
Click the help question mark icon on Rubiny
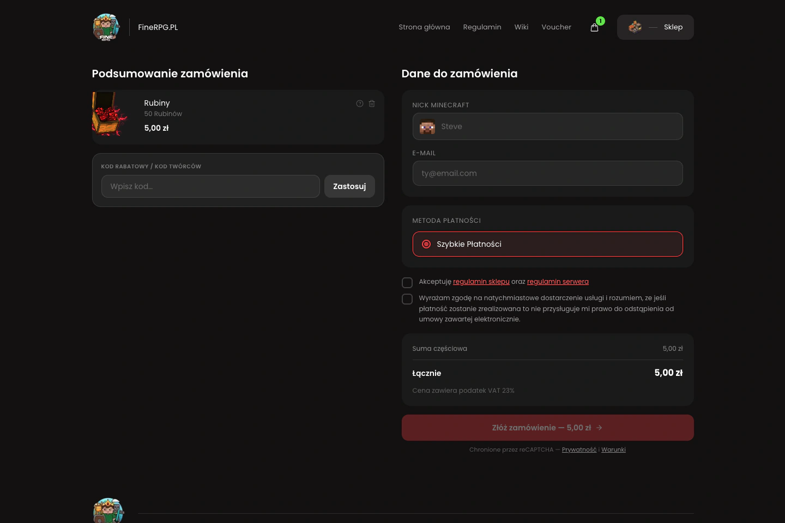360,104
